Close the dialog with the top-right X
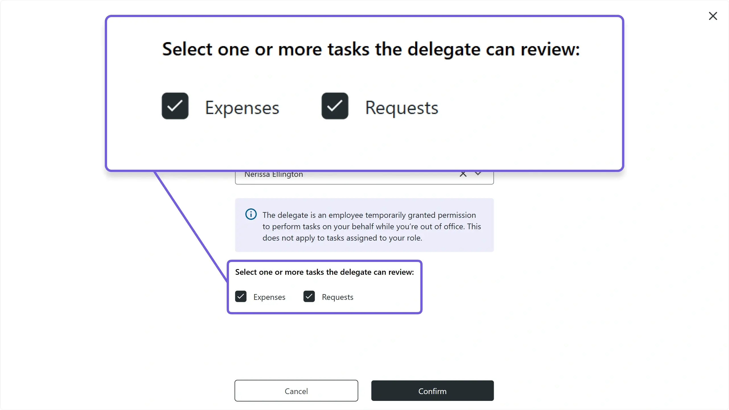 tap(713, 16)
